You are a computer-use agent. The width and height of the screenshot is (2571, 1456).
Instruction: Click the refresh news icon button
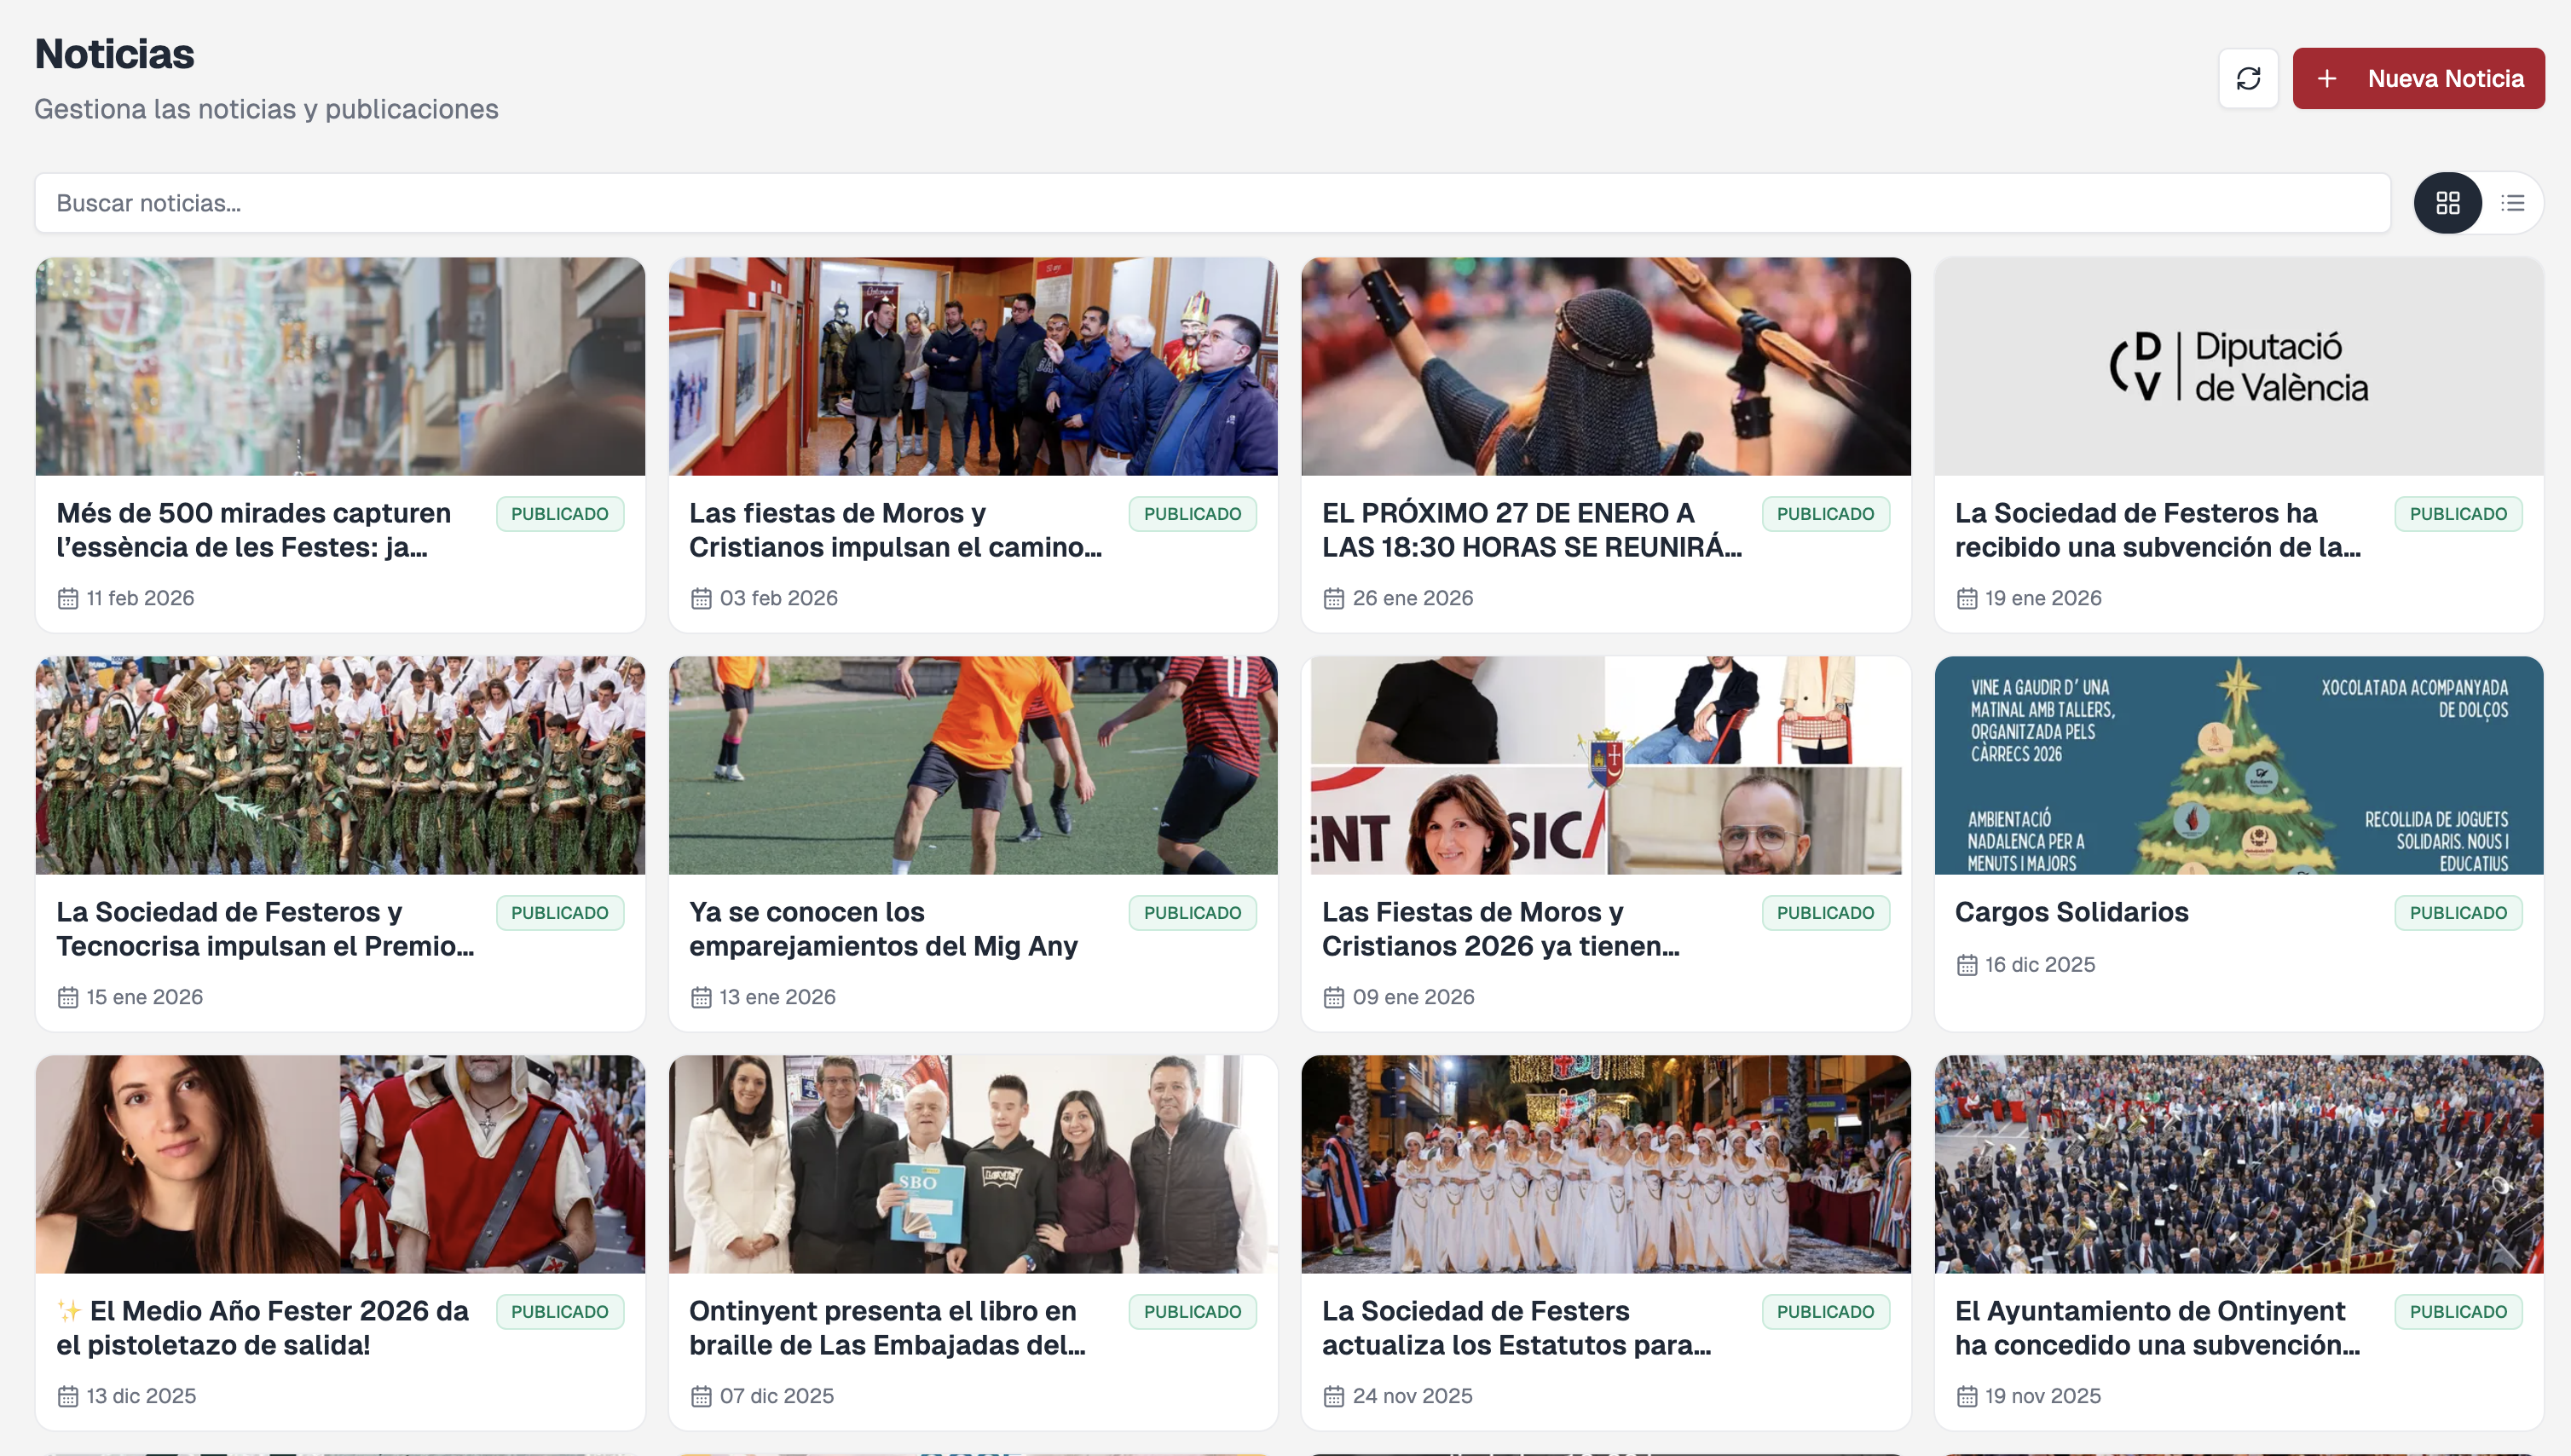[2248, 78]
